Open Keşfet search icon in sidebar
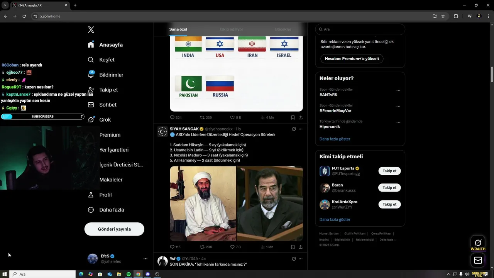 [91, 60]
